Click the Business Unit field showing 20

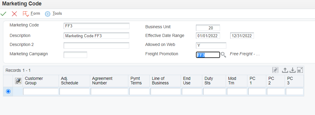(x=208, y=28)
